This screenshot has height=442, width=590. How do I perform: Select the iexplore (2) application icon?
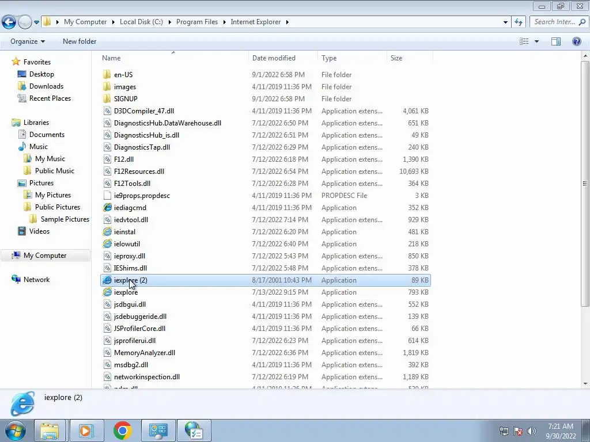(x=107, y=280)
